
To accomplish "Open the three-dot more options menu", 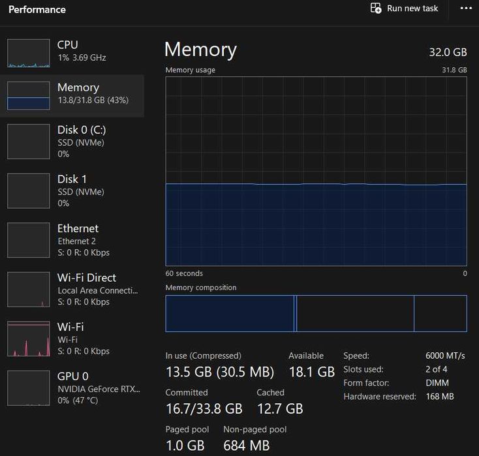I will click(x=465, y=8).
